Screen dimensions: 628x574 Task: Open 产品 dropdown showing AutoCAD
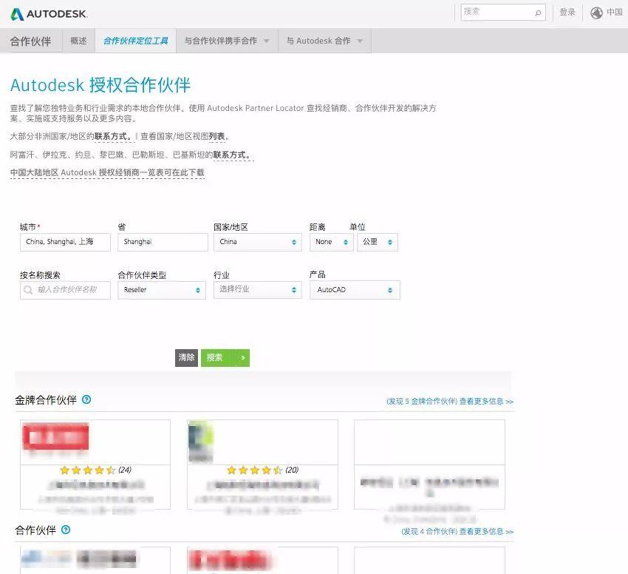tap(355, 290)
